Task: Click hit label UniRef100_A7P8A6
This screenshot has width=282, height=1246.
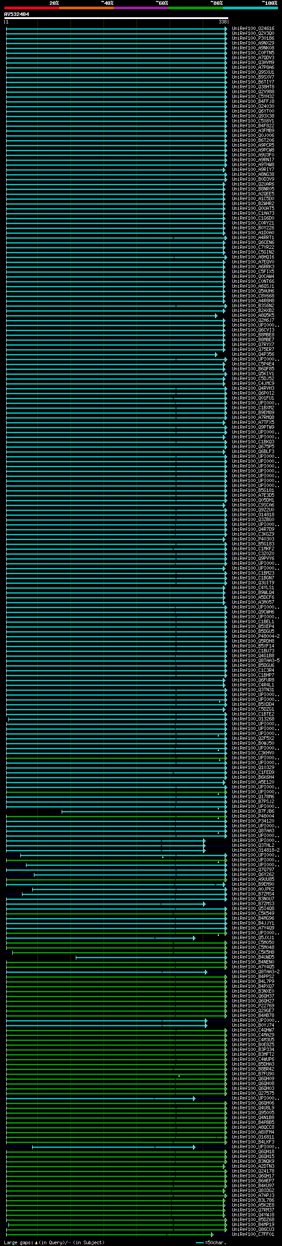Action: pyautogui.click(x=253, y=67)
